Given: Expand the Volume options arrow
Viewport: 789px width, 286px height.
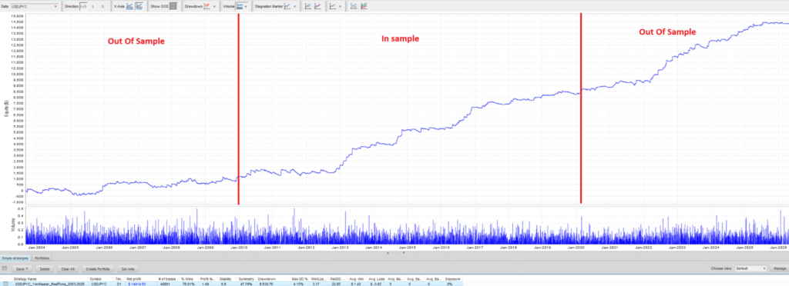Looking at the screenshot, I should [x=246, y=6].
